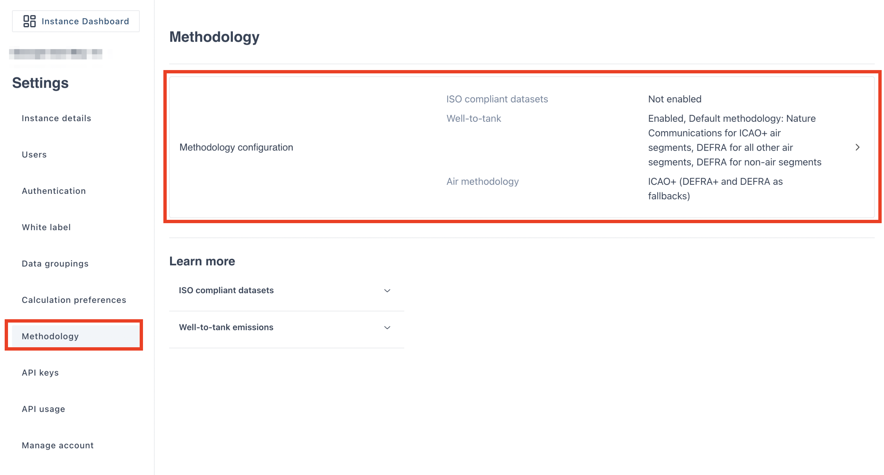Image resolution: width=884 pixels, height=475 pixels.
Task: View the API usage page
Action: point(43,409)
